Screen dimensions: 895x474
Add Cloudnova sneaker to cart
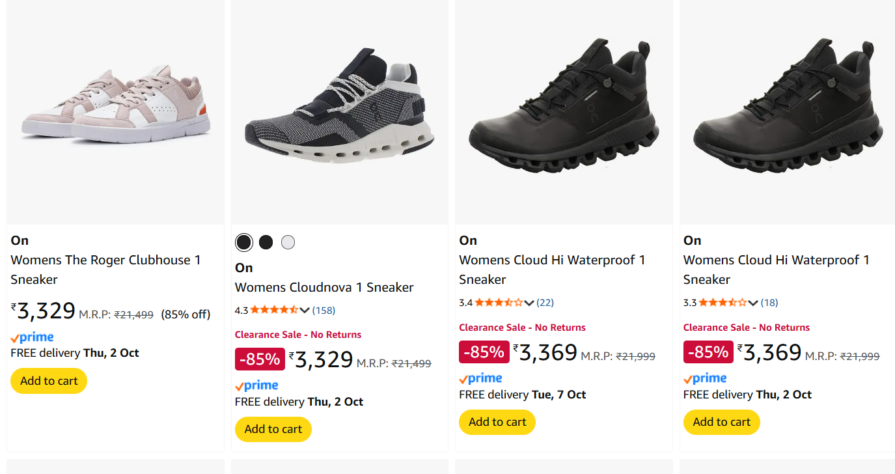pos(273,429)
